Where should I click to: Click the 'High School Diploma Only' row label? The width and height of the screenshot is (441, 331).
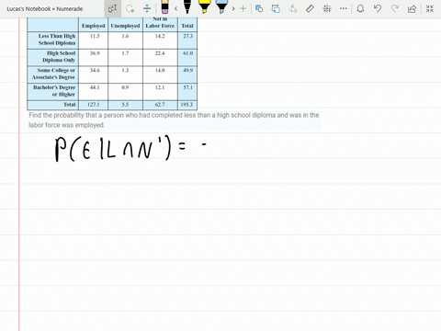tap(59, 57)
